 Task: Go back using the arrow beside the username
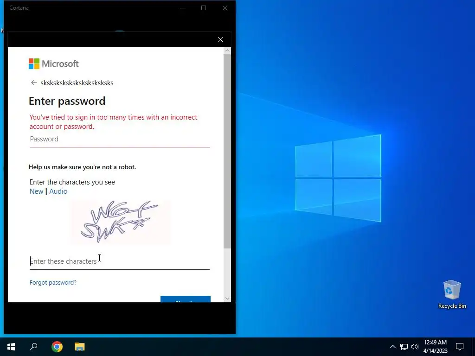[x=33, y=83]
